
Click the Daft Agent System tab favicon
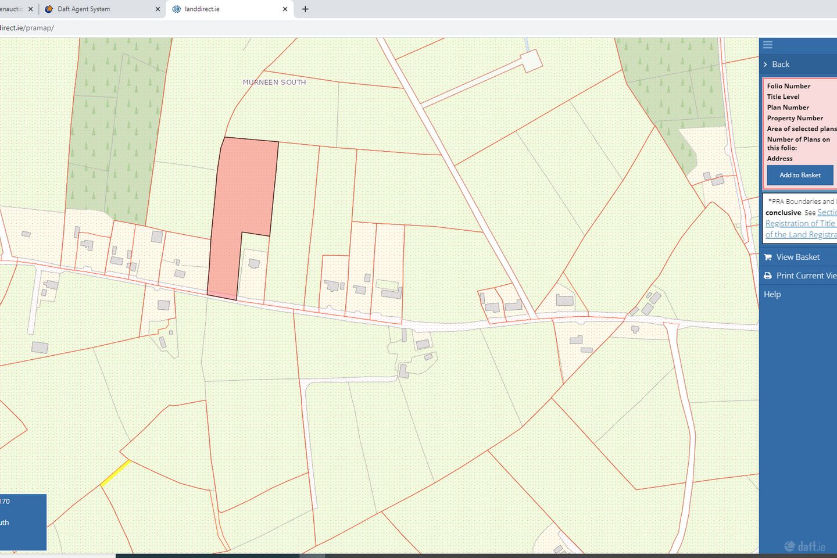click(x=49, y=9)
